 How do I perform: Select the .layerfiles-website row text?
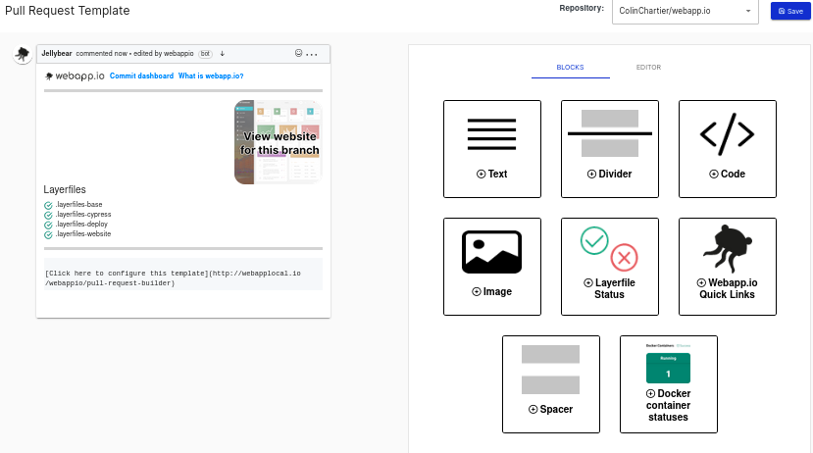(83, 233)
